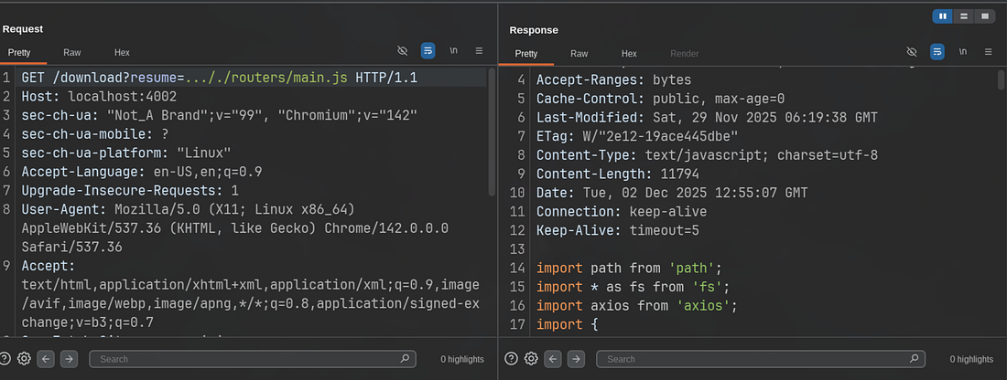The height and width of the screenshot is (380, 1007).
Task: Select side-by-side split layout button
Action: pos(943,16)
